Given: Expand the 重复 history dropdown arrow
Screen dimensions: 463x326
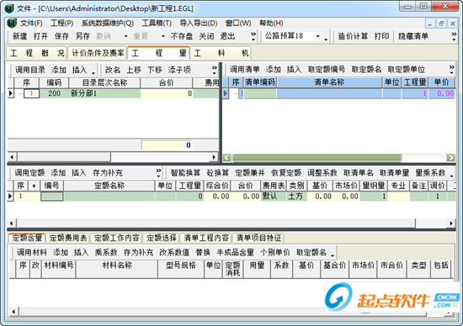Looking at the screenshot, I should pos(162,36).
